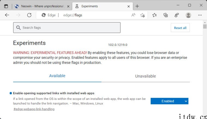This screenshot has height=119, width=207.
Task: Switch to the Unavailable tab
Action: point(145,76)
